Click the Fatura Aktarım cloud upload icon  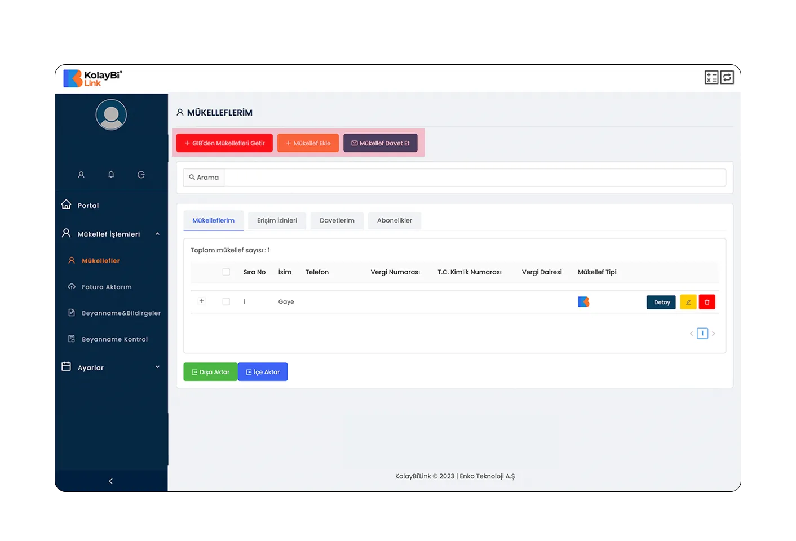click(x=72, y=286)
